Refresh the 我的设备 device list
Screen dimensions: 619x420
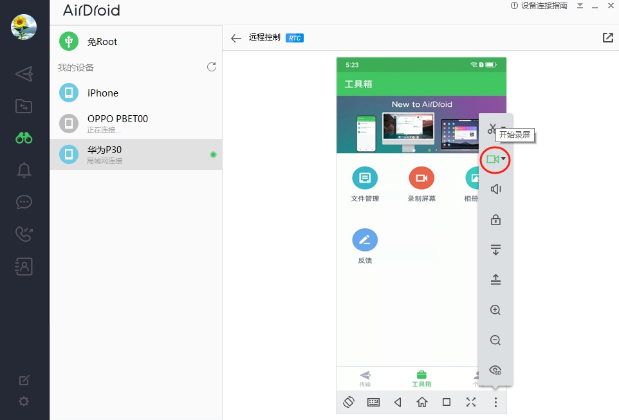(x=212, y=67)
